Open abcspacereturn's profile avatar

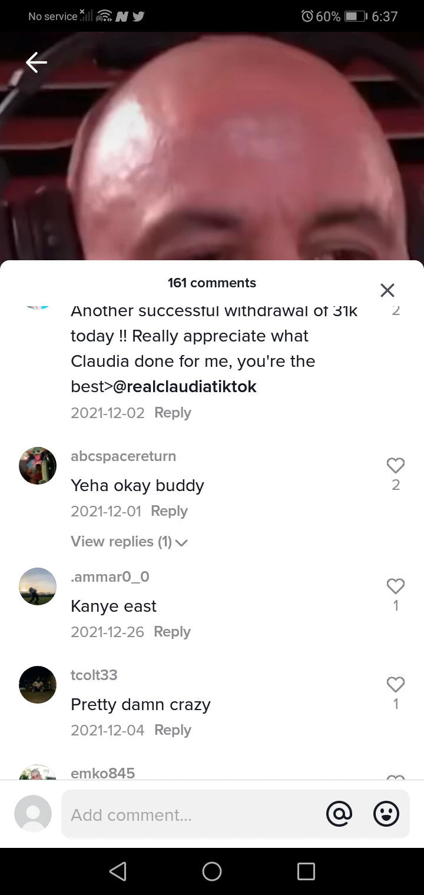point(38,466)
